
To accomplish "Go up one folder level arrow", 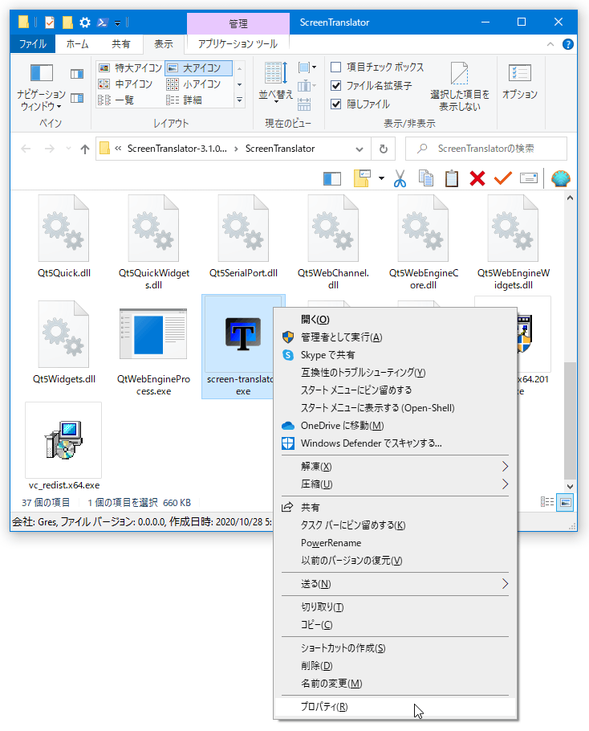I will pos(85,149).
